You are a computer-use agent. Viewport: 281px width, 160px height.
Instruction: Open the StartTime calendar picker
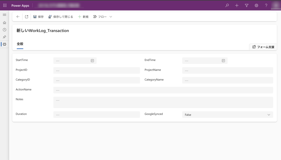click(x=92, y=61)
